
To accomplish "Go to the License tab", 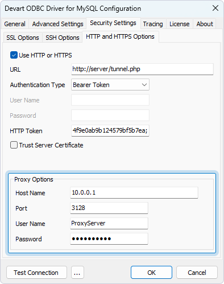I will point(180,24).
